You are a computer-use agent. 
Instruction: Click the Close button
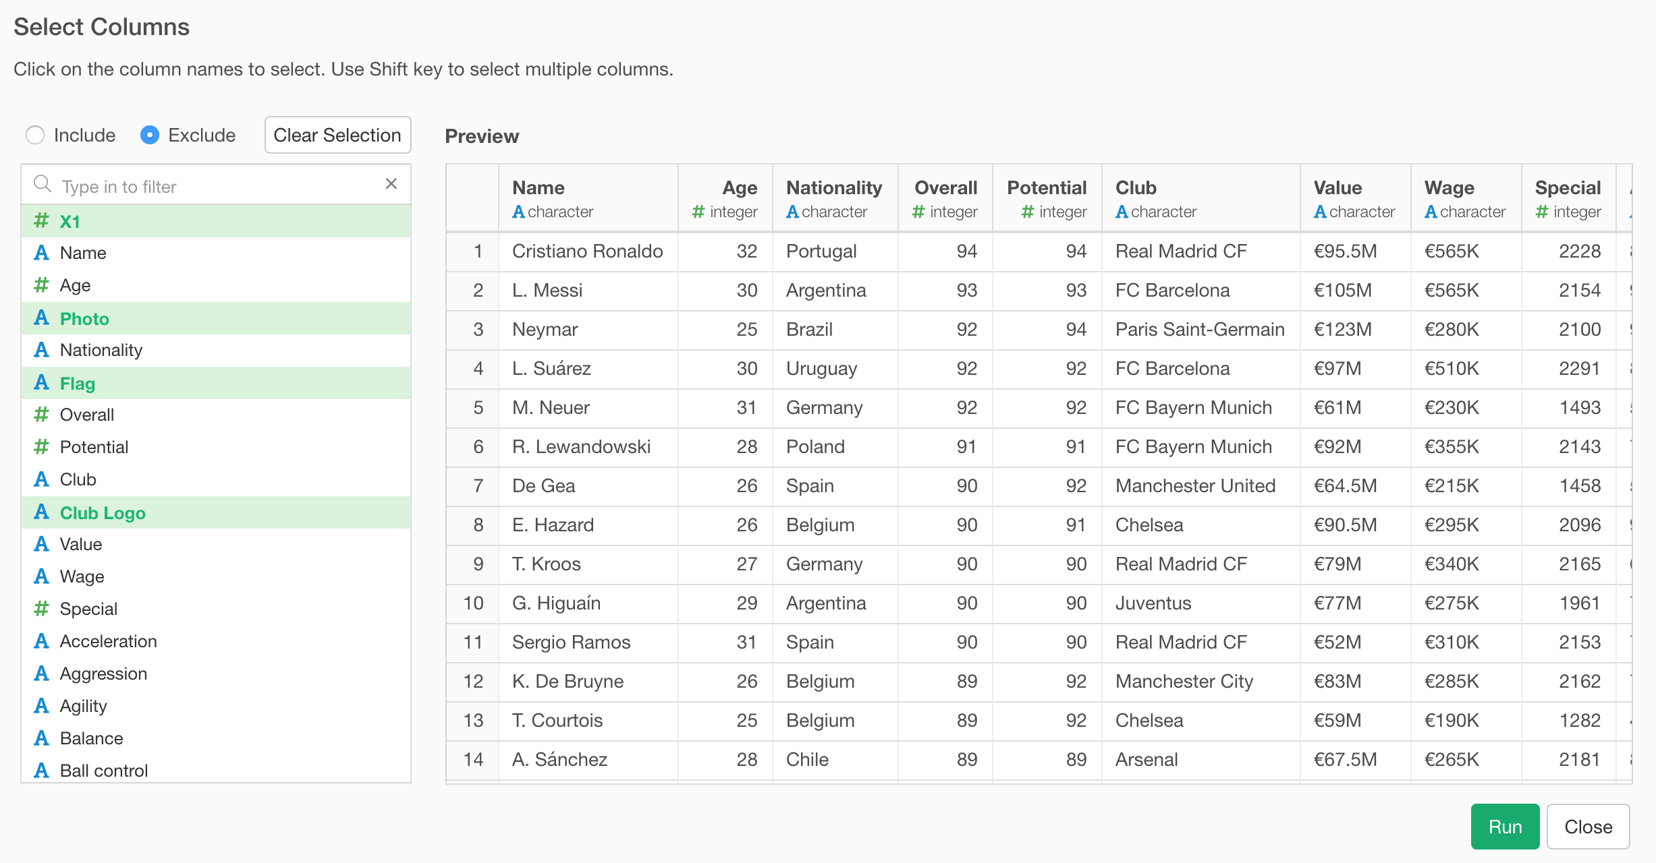click(x=1589, y=827)
